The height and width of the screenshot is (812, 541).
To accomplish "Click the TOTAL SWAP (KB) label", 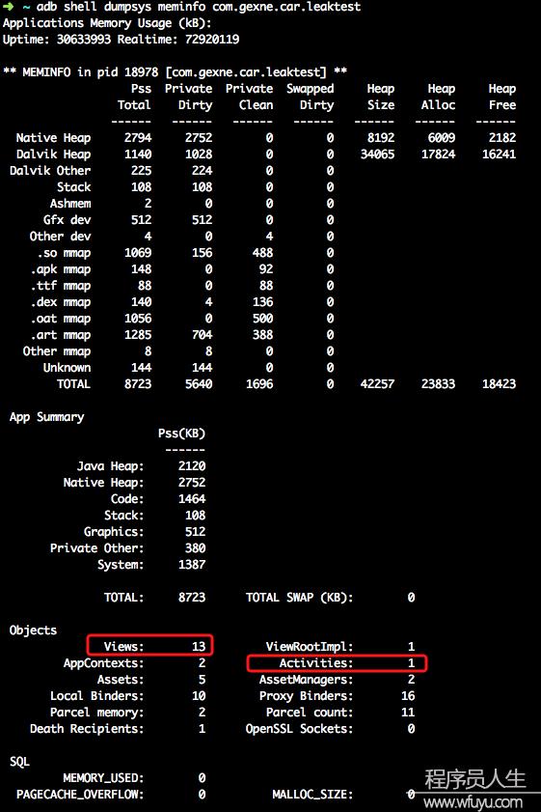I will (x=300, y=598).
